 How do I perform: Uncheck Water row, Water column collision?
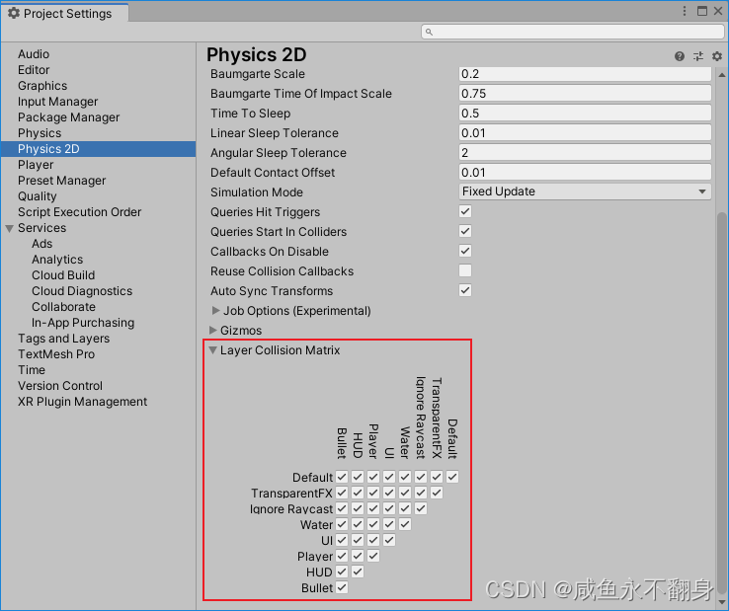click(x=405, y=524)
